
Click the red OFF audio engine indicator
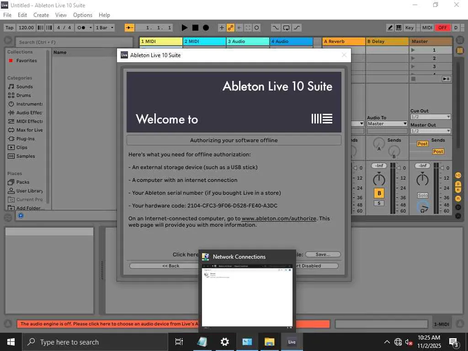(x=442, y=28)
